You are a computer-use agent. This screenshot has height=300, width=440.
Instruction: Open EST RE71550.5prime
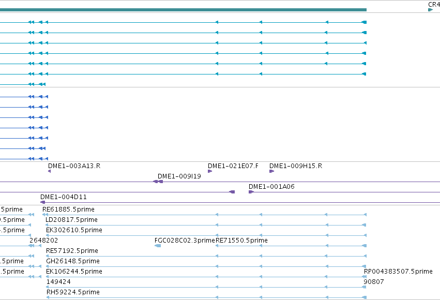click(x=241, y=241)
